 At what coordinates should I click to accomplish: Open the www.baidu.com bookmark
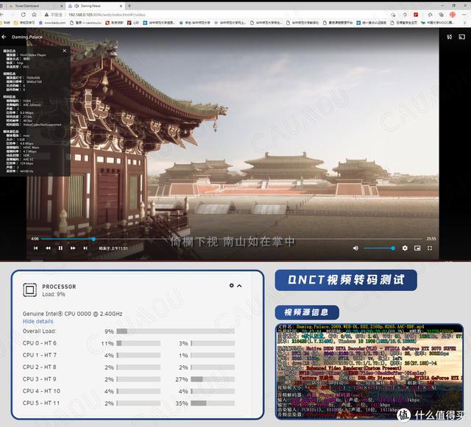pos(52,23)
